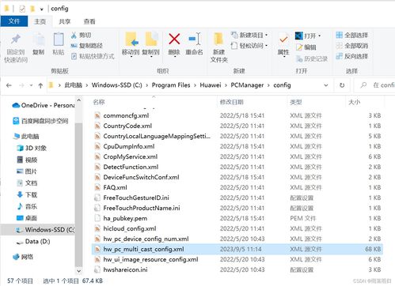Click the Rename icon in ribbon

coord(195,40)
